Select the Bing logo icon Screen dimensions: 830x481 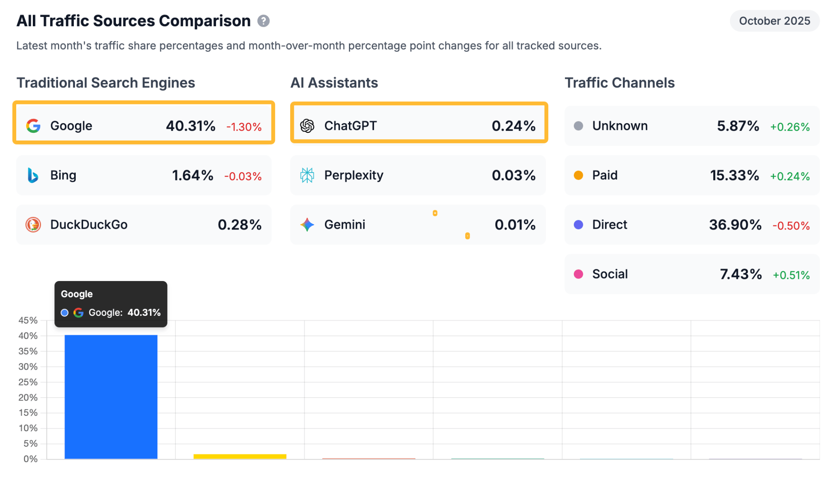(34, 175)
